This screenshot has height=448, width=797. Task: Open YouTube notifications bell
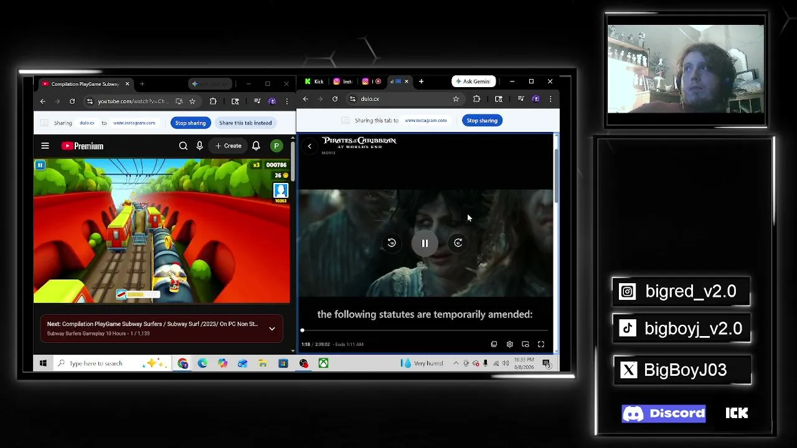256,146
